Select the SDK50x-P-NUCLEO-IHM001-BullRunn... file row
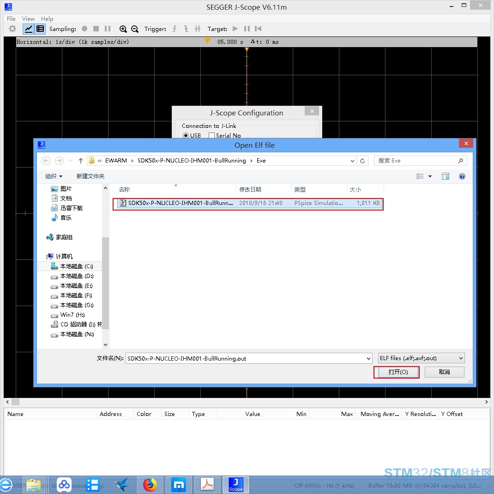Viewport: 494px width, 494px height. tap(248, 204)
